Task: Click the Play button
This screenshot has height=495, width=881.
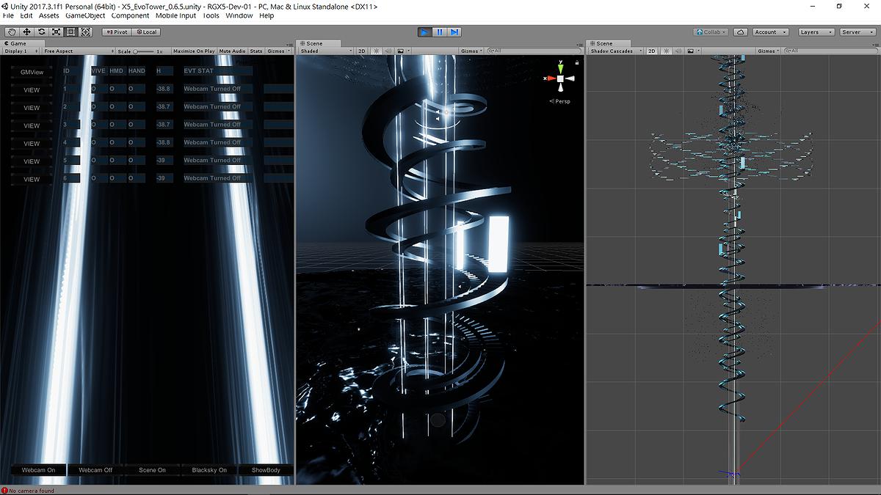Action: (x=424, y=32)
